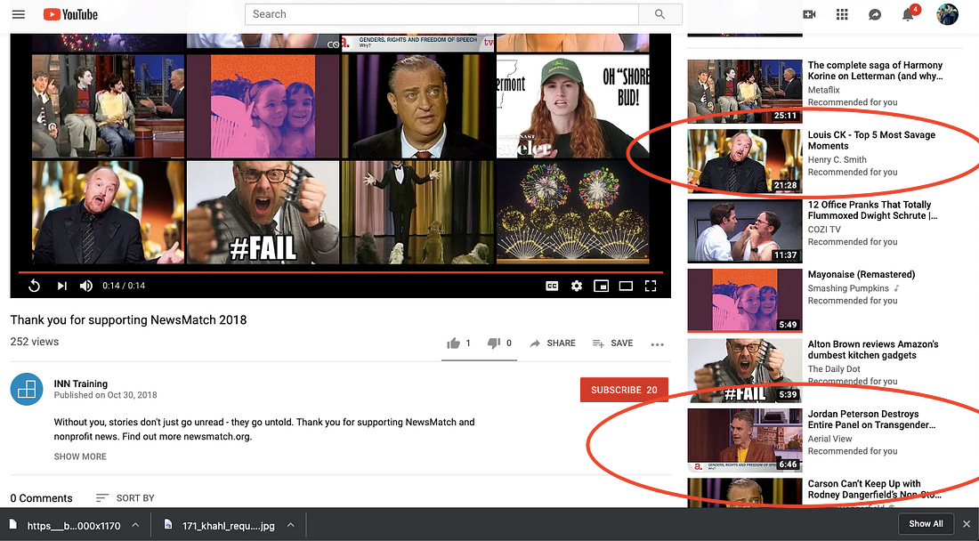Mute the video volume

[x=86, y=286]
